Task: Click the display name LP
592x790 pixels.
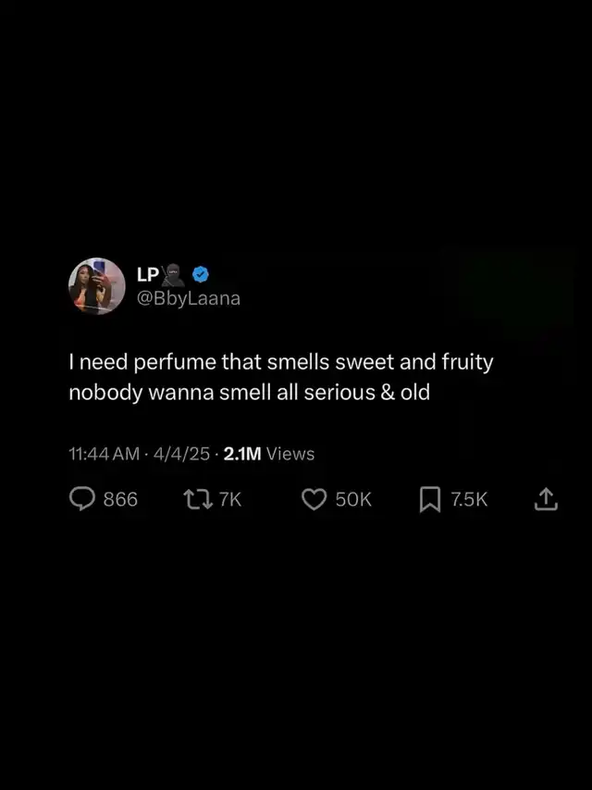Action: click(147, 274)
